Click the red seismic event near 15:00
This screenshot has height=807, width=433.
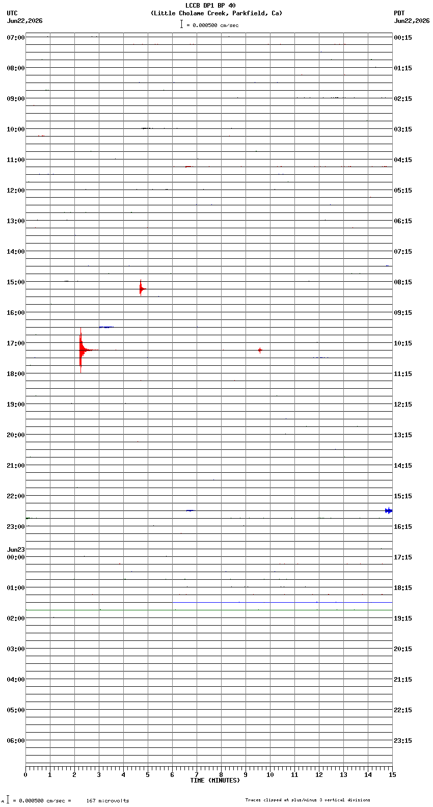pos(142,288)
